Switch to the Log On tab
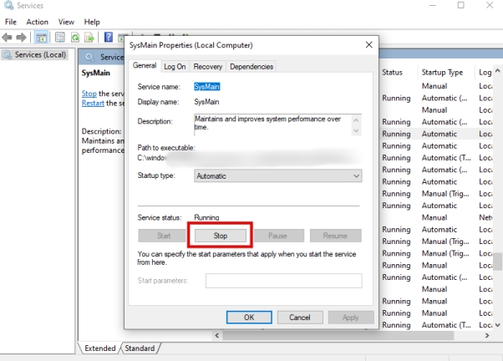The height and width of the screenshot is (361, 503). 175,66
